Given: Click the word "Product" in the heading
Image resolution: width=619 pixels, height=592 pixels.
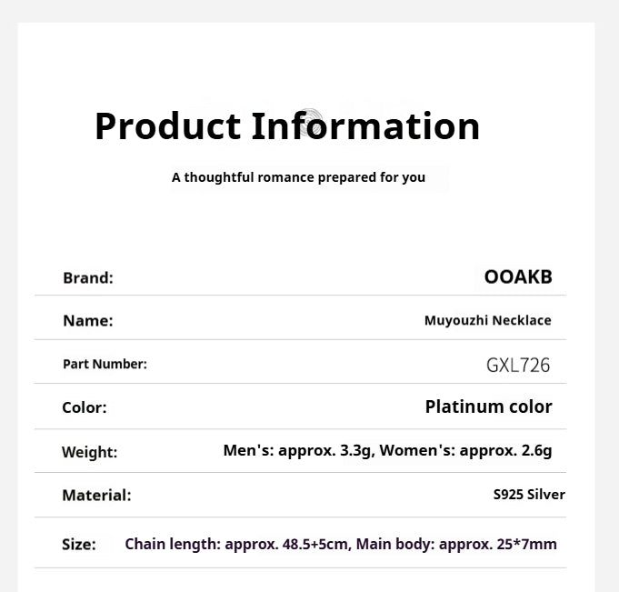Looking at the screenshot, I should 167,126.
